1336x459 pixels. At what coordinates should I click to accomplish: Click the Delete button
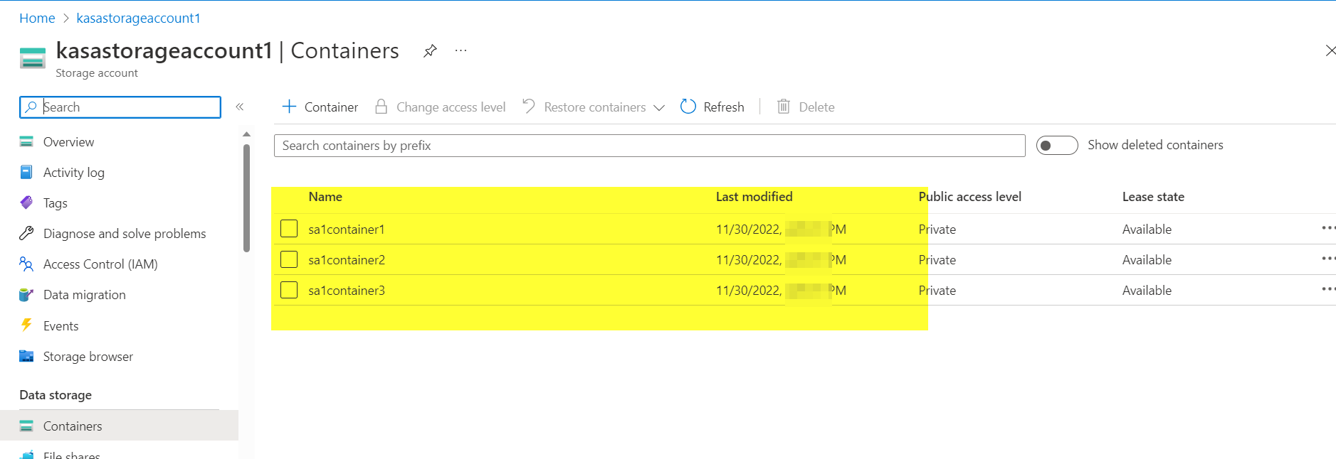point(806,107)
